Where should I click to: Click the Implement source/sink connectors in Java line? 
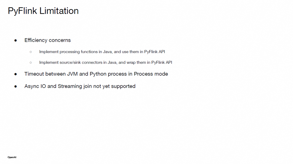pyautogui.click(x=106, y=62)
